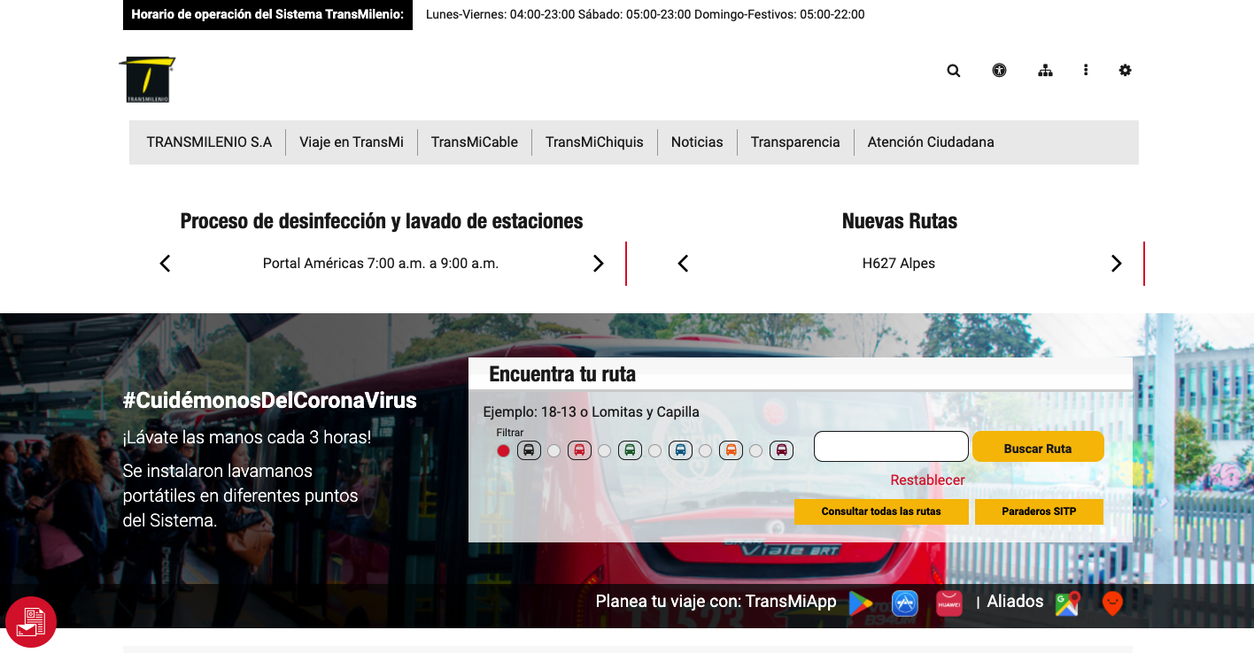
Task: Go to previous disinfection schedule item
Action: pyautogui.click(x=165, y=264)
